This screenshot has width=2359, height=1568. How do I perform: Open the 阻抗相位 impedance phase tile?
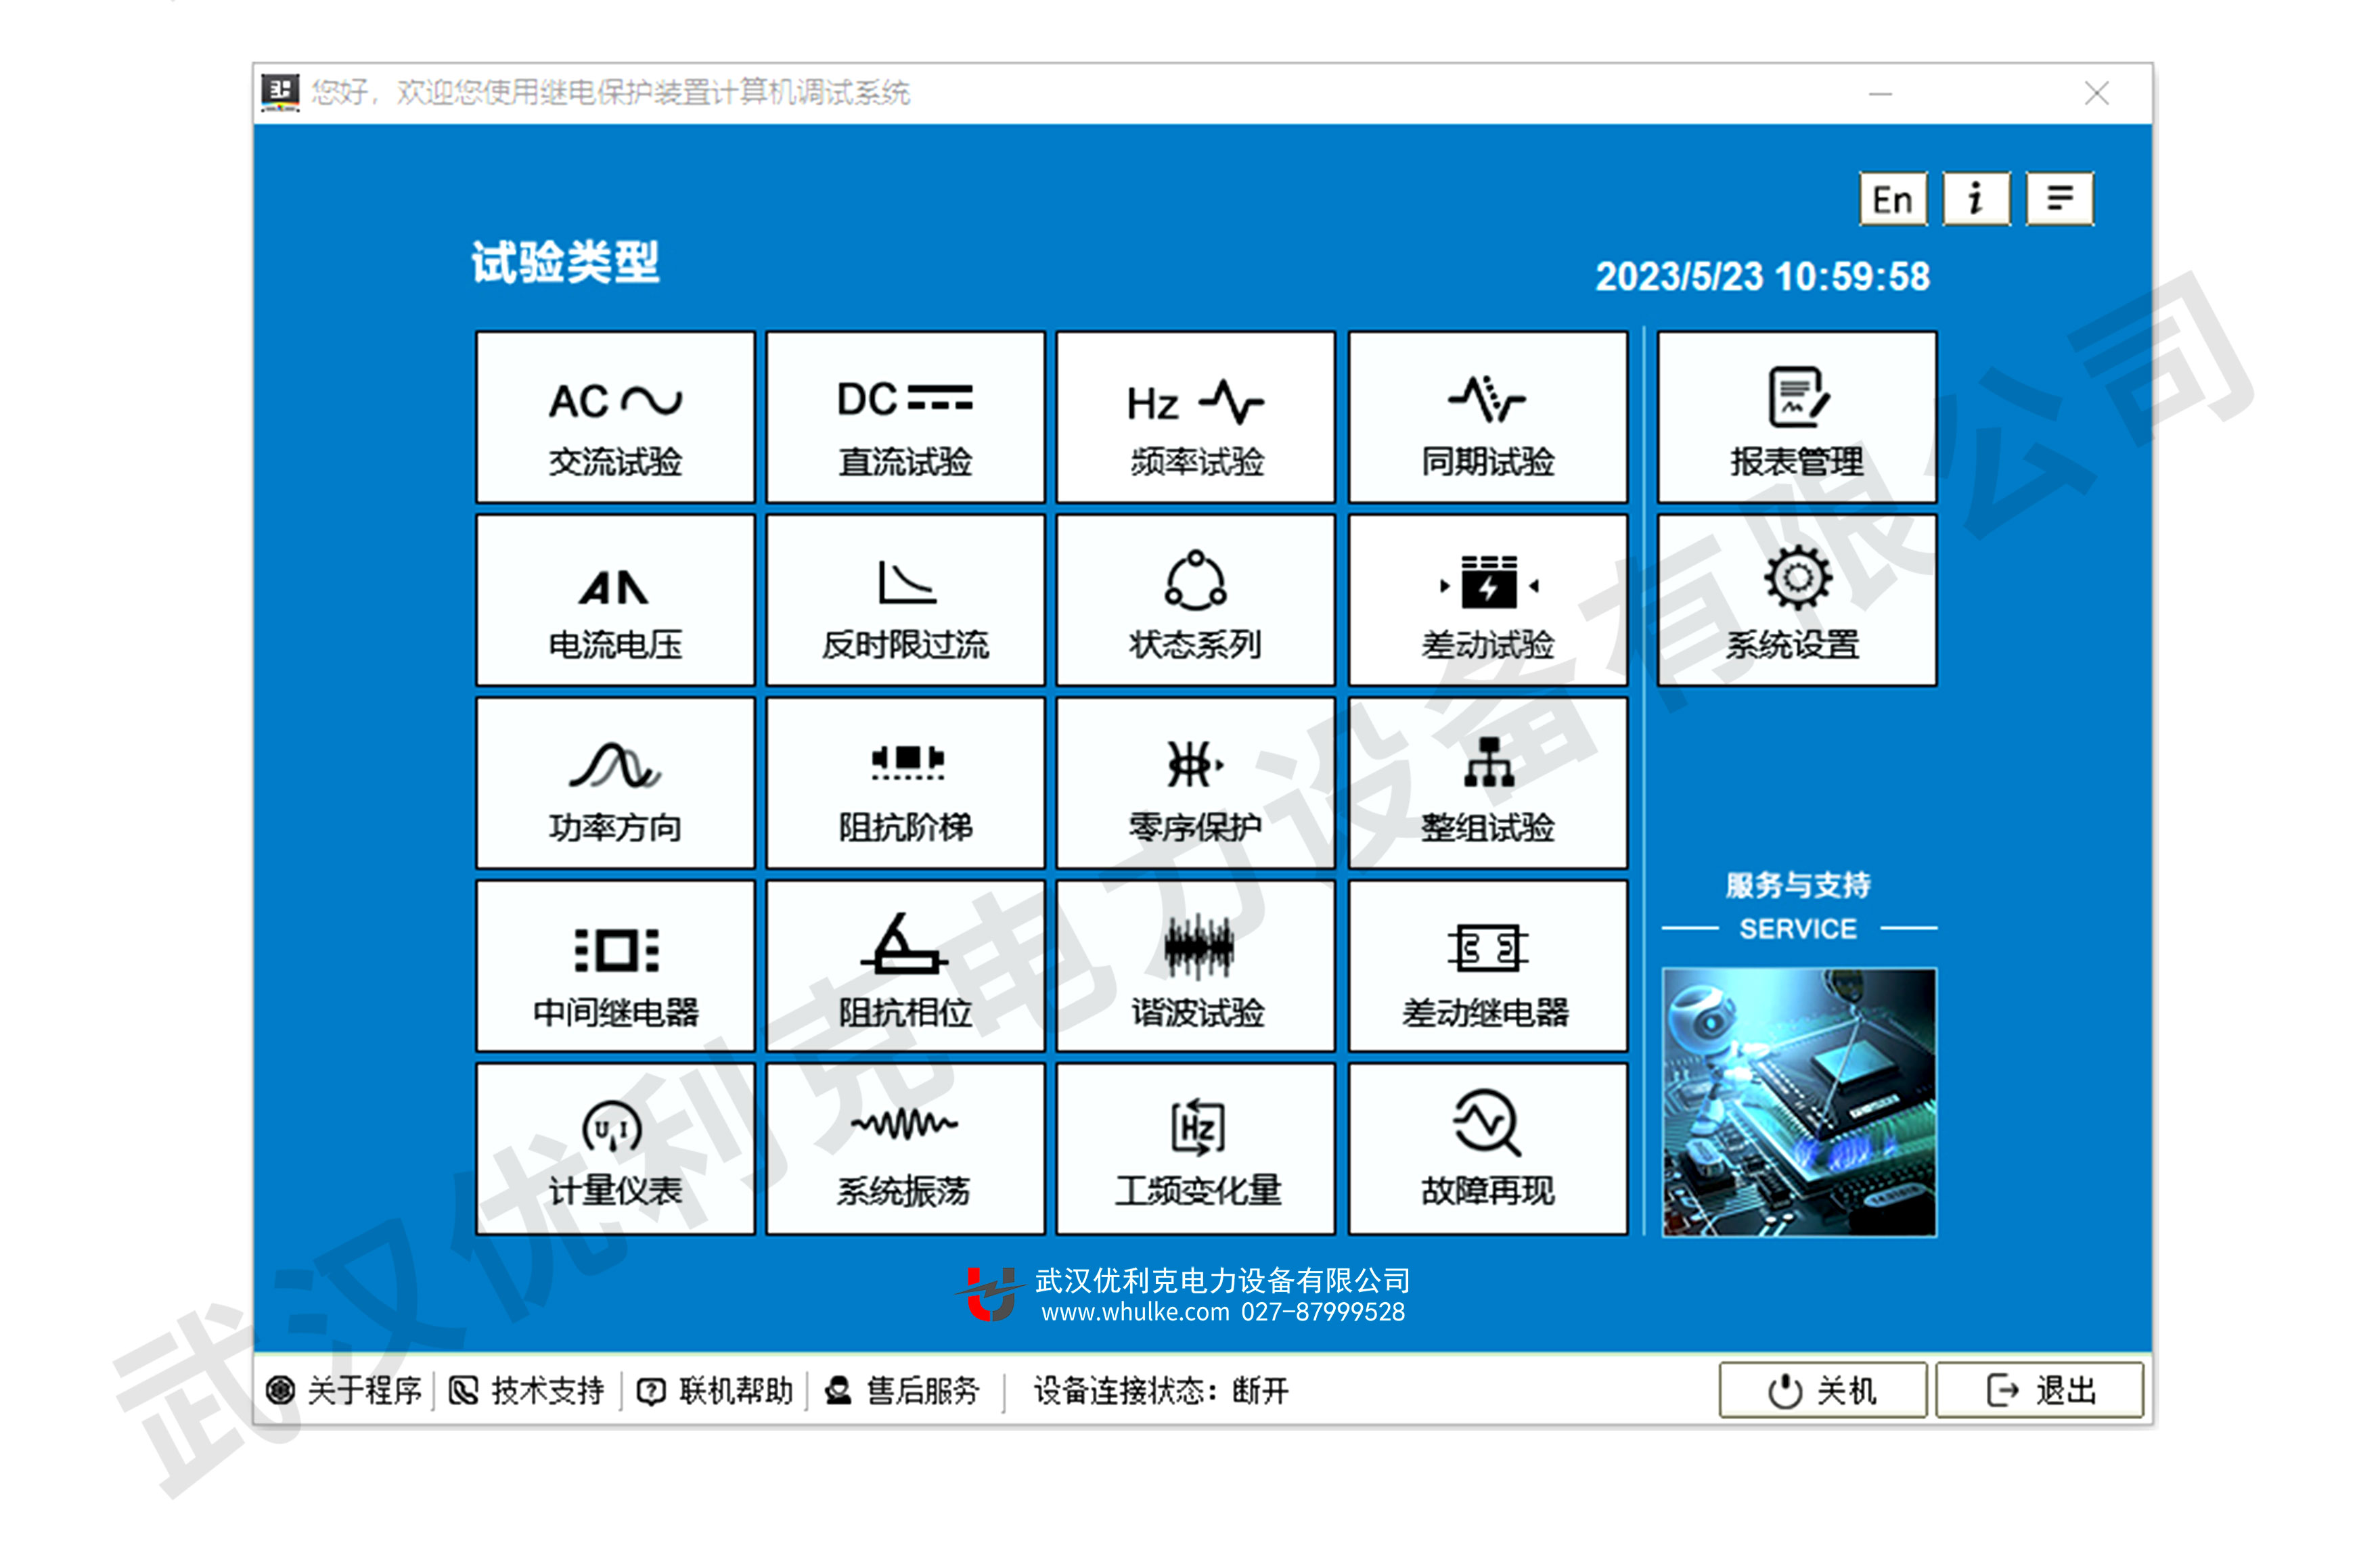pyautogui.click(x=904, y=966)
